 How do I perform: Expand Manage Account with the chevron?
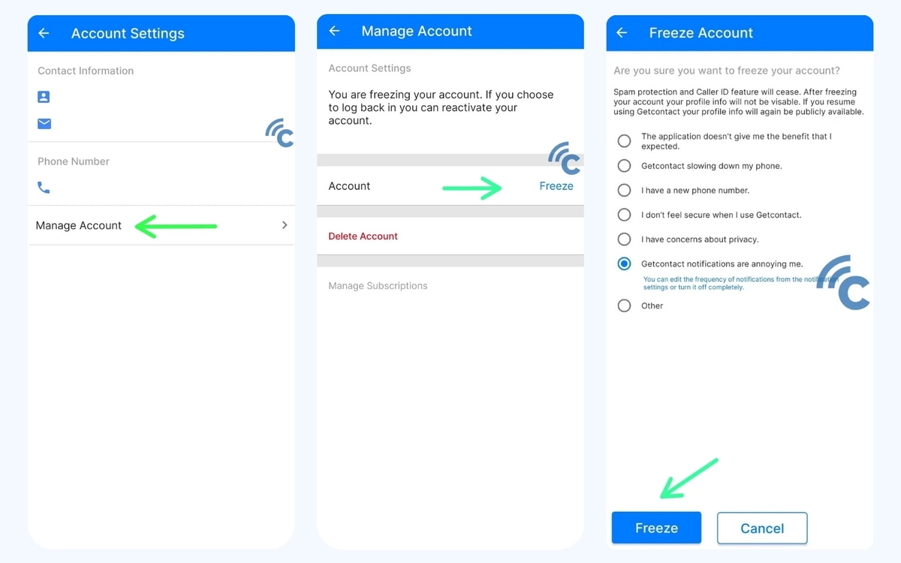tap(285, 225)
